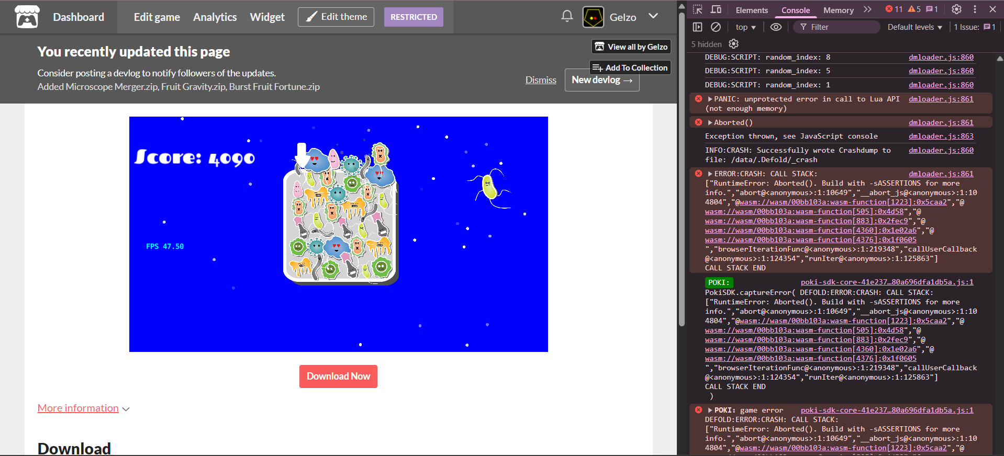The height and width of the screenshot is (456, 1004).
Task: Expand the POKI game error entry
Action: pyautogui.click(x=710, y=410)
